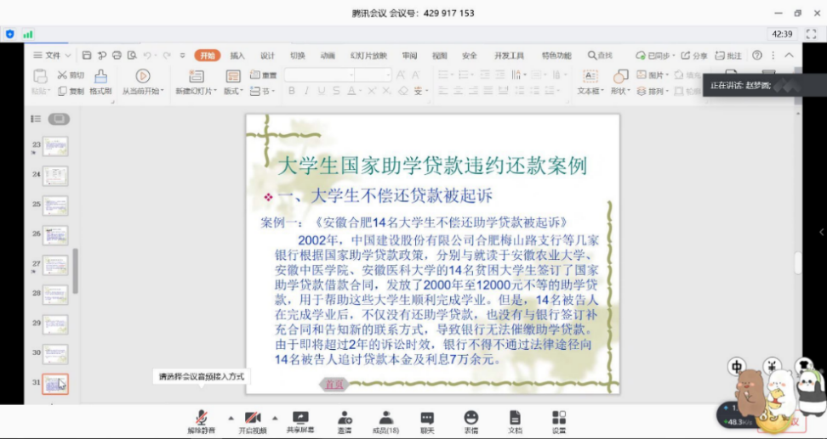Expand audio options arrow beside 解除静音
This screenshot has width=827, height=439.
[x=230, y=418]
